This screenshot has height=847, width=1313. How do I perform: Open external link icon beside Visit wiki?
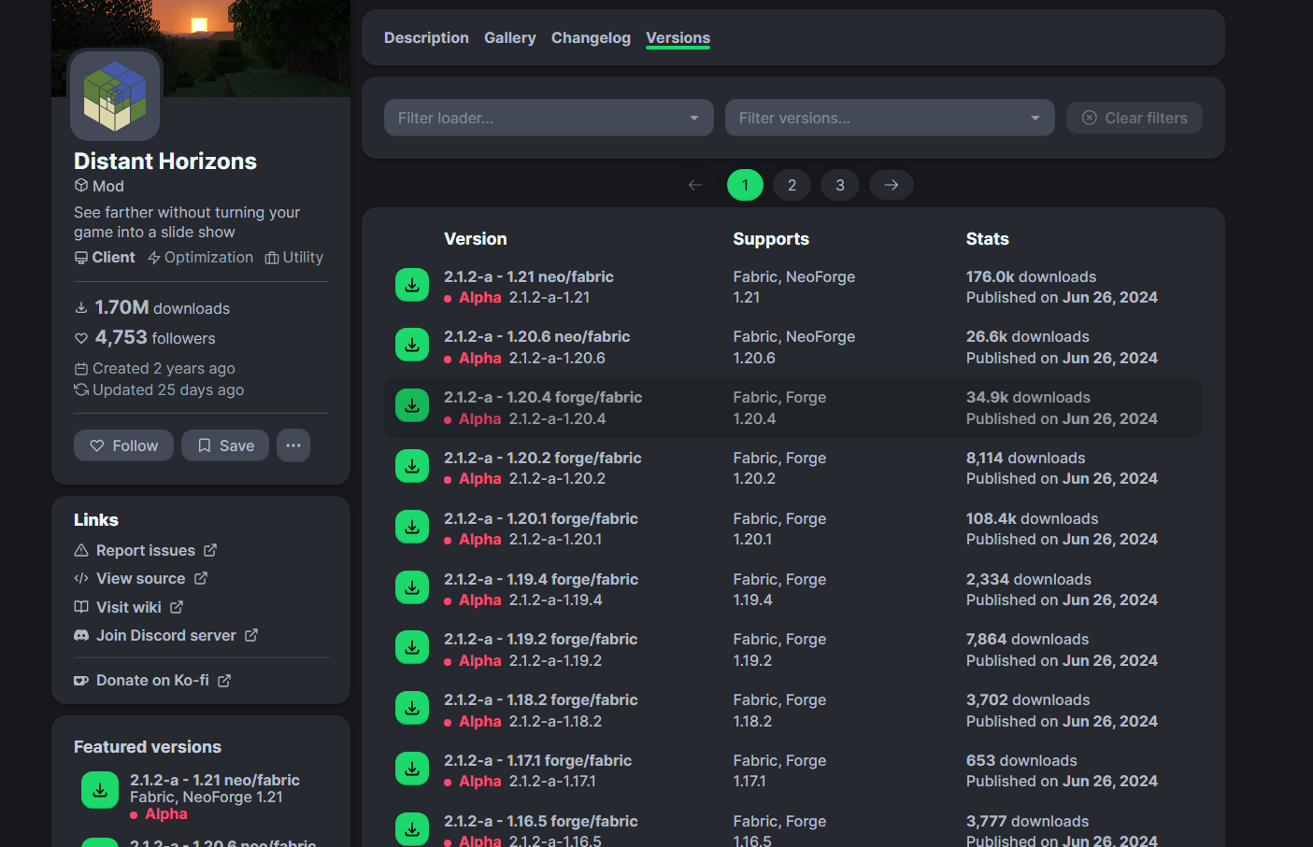coord(177,607)
